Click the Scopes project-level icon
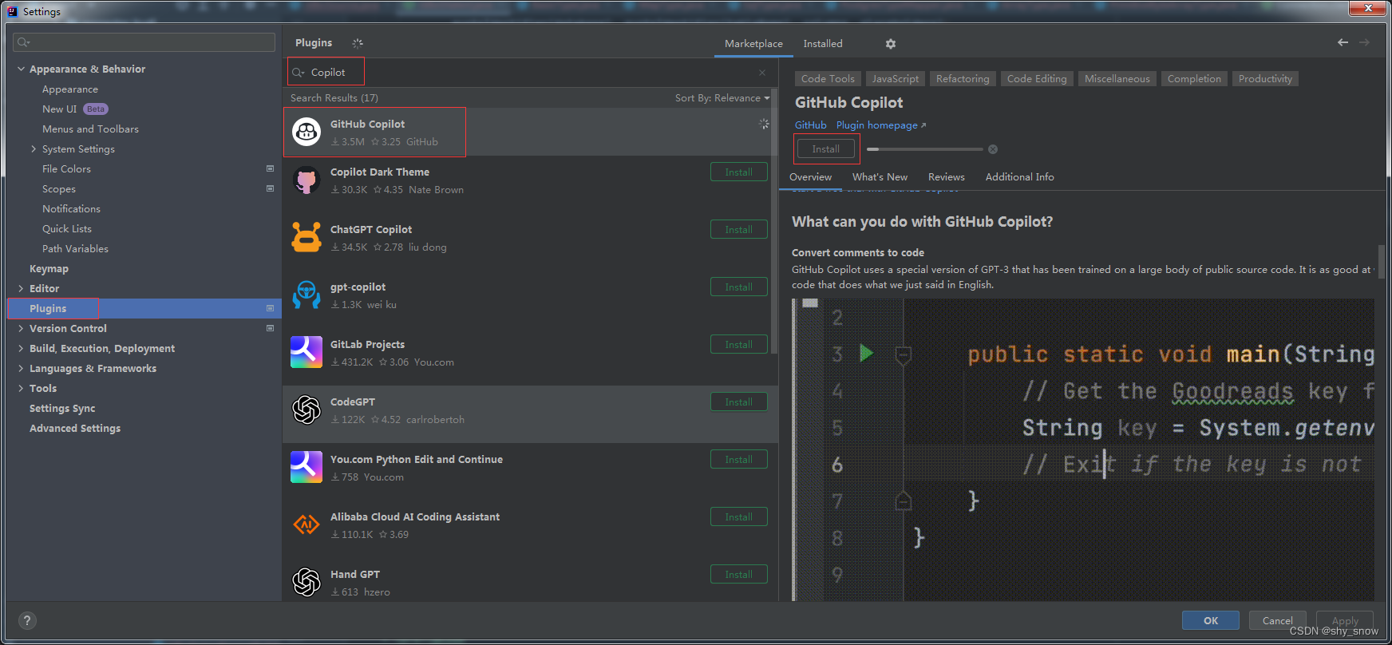This screenshot has width=1392, height=645. [x=270, y=188]
